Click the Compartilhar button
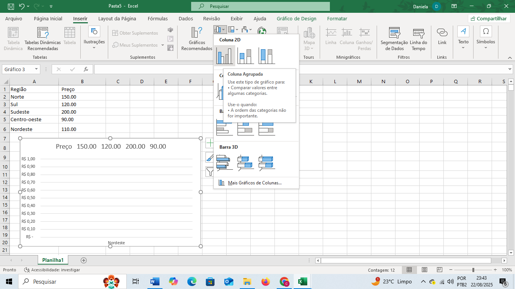Screen dimensions: 515x289 [x=489, y=18]
